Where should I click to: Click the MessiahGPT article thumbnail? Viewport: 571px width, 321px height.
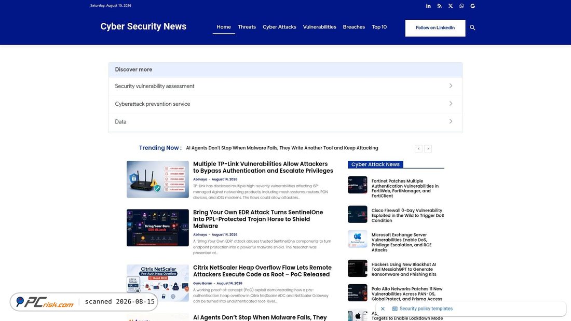coord(358,269)
